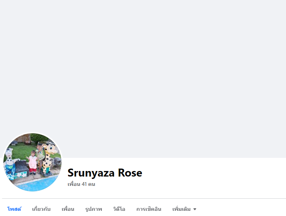Expand the เพิ่มเติม (More) menu
286x216 pixels.
tap(184, 209)
